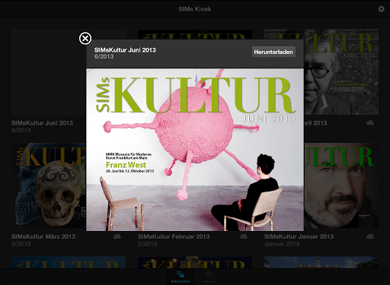Open the März 2013 skull cover thumbnail

pos(49,185)
